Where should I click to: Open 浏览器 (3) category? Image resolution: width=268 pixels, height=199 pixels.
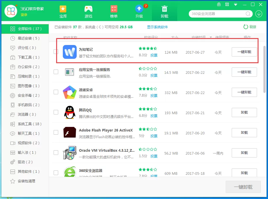point(25,114)
